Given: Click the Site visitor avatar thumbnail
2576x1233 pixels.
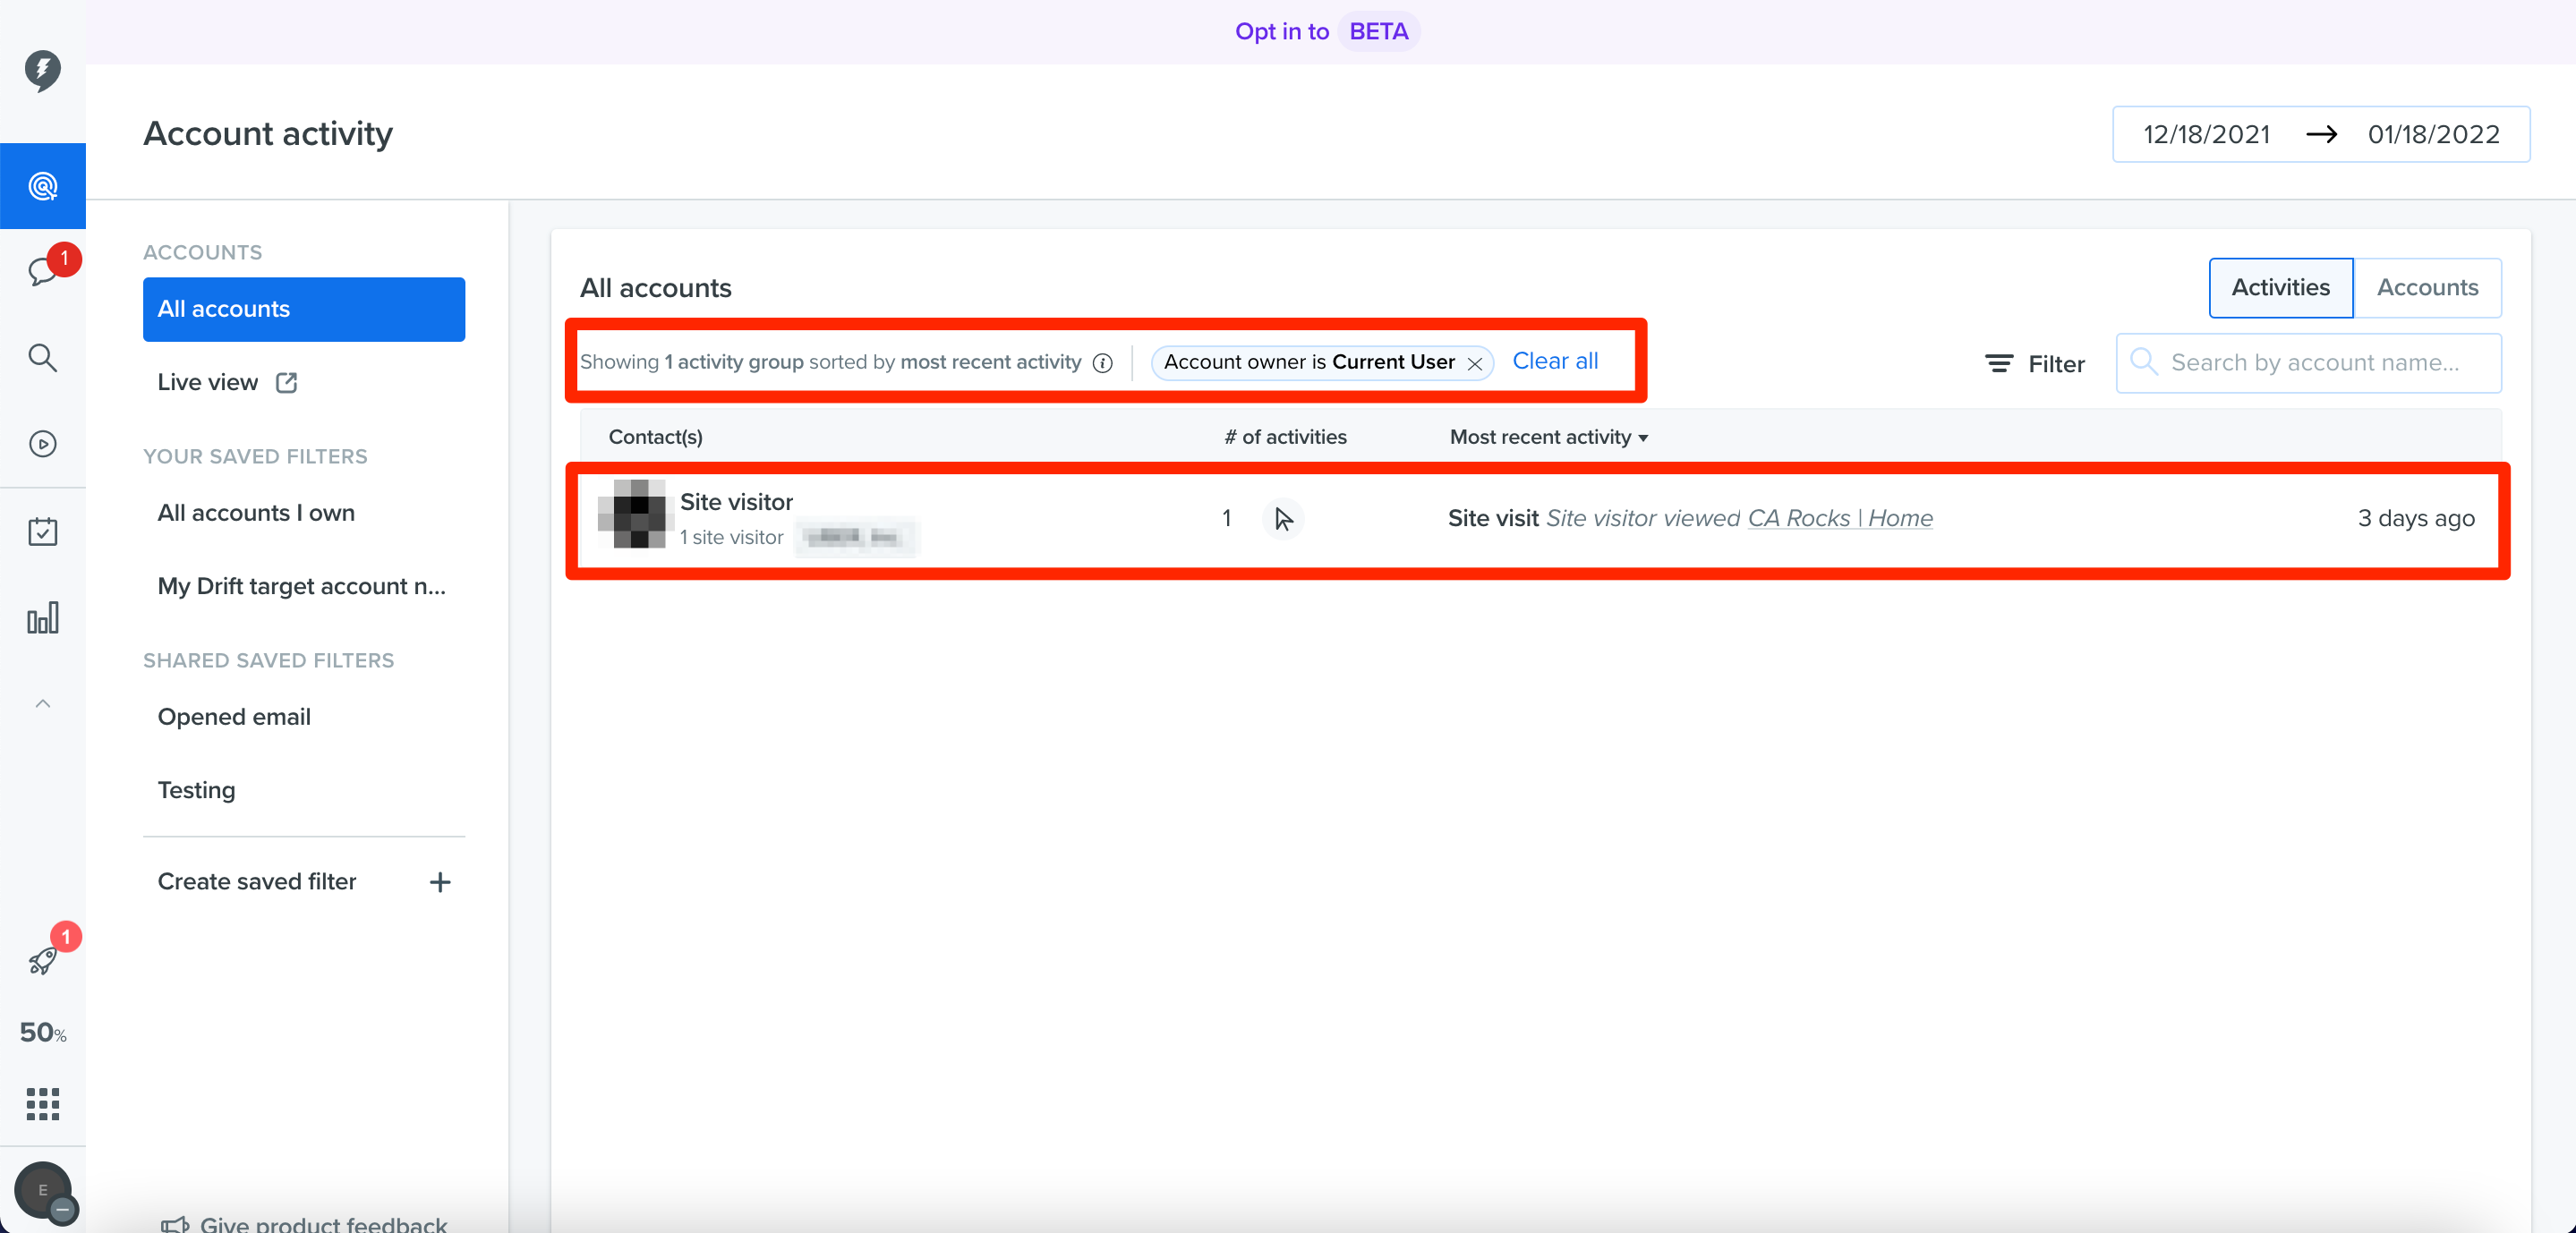Looking at the screenshot, I should [632, 514].
